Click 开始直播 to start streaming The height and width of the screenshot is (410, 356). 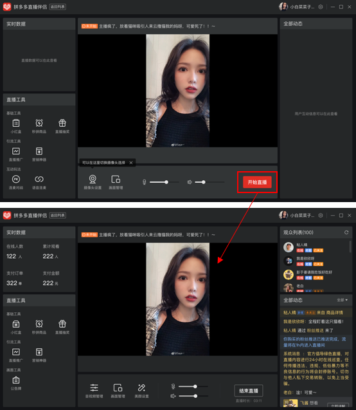point(257,182)
